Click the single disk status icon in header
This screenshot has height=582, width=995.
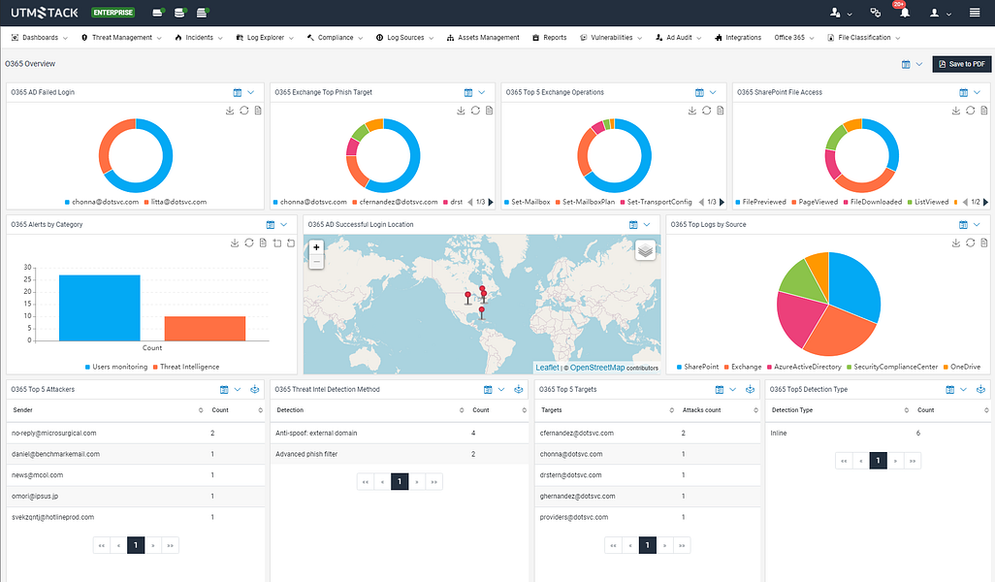tap(158, 13)
